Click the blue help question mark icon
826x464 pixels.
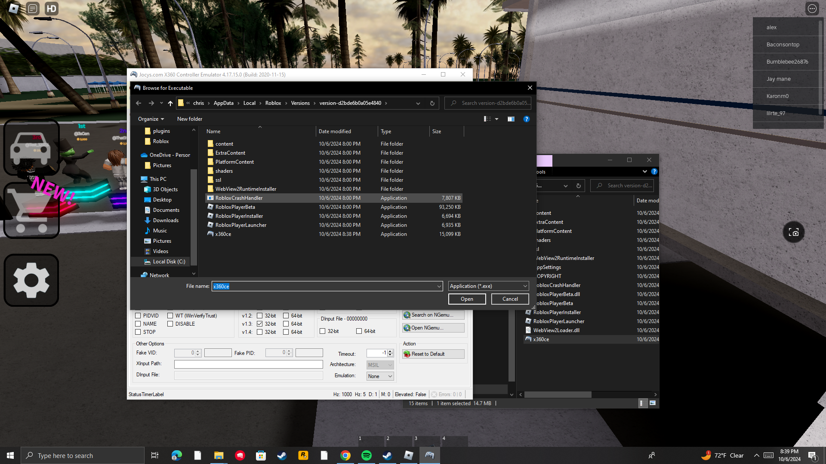[x=526, y=119]
